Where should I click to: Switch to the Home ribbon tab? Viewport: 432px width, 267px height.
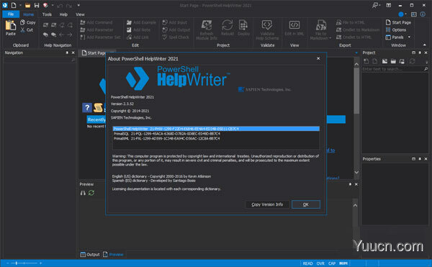pos(28,14)
